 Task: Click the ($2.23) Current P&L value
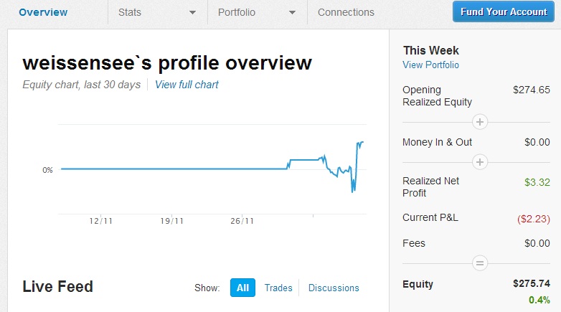[533, 217]
